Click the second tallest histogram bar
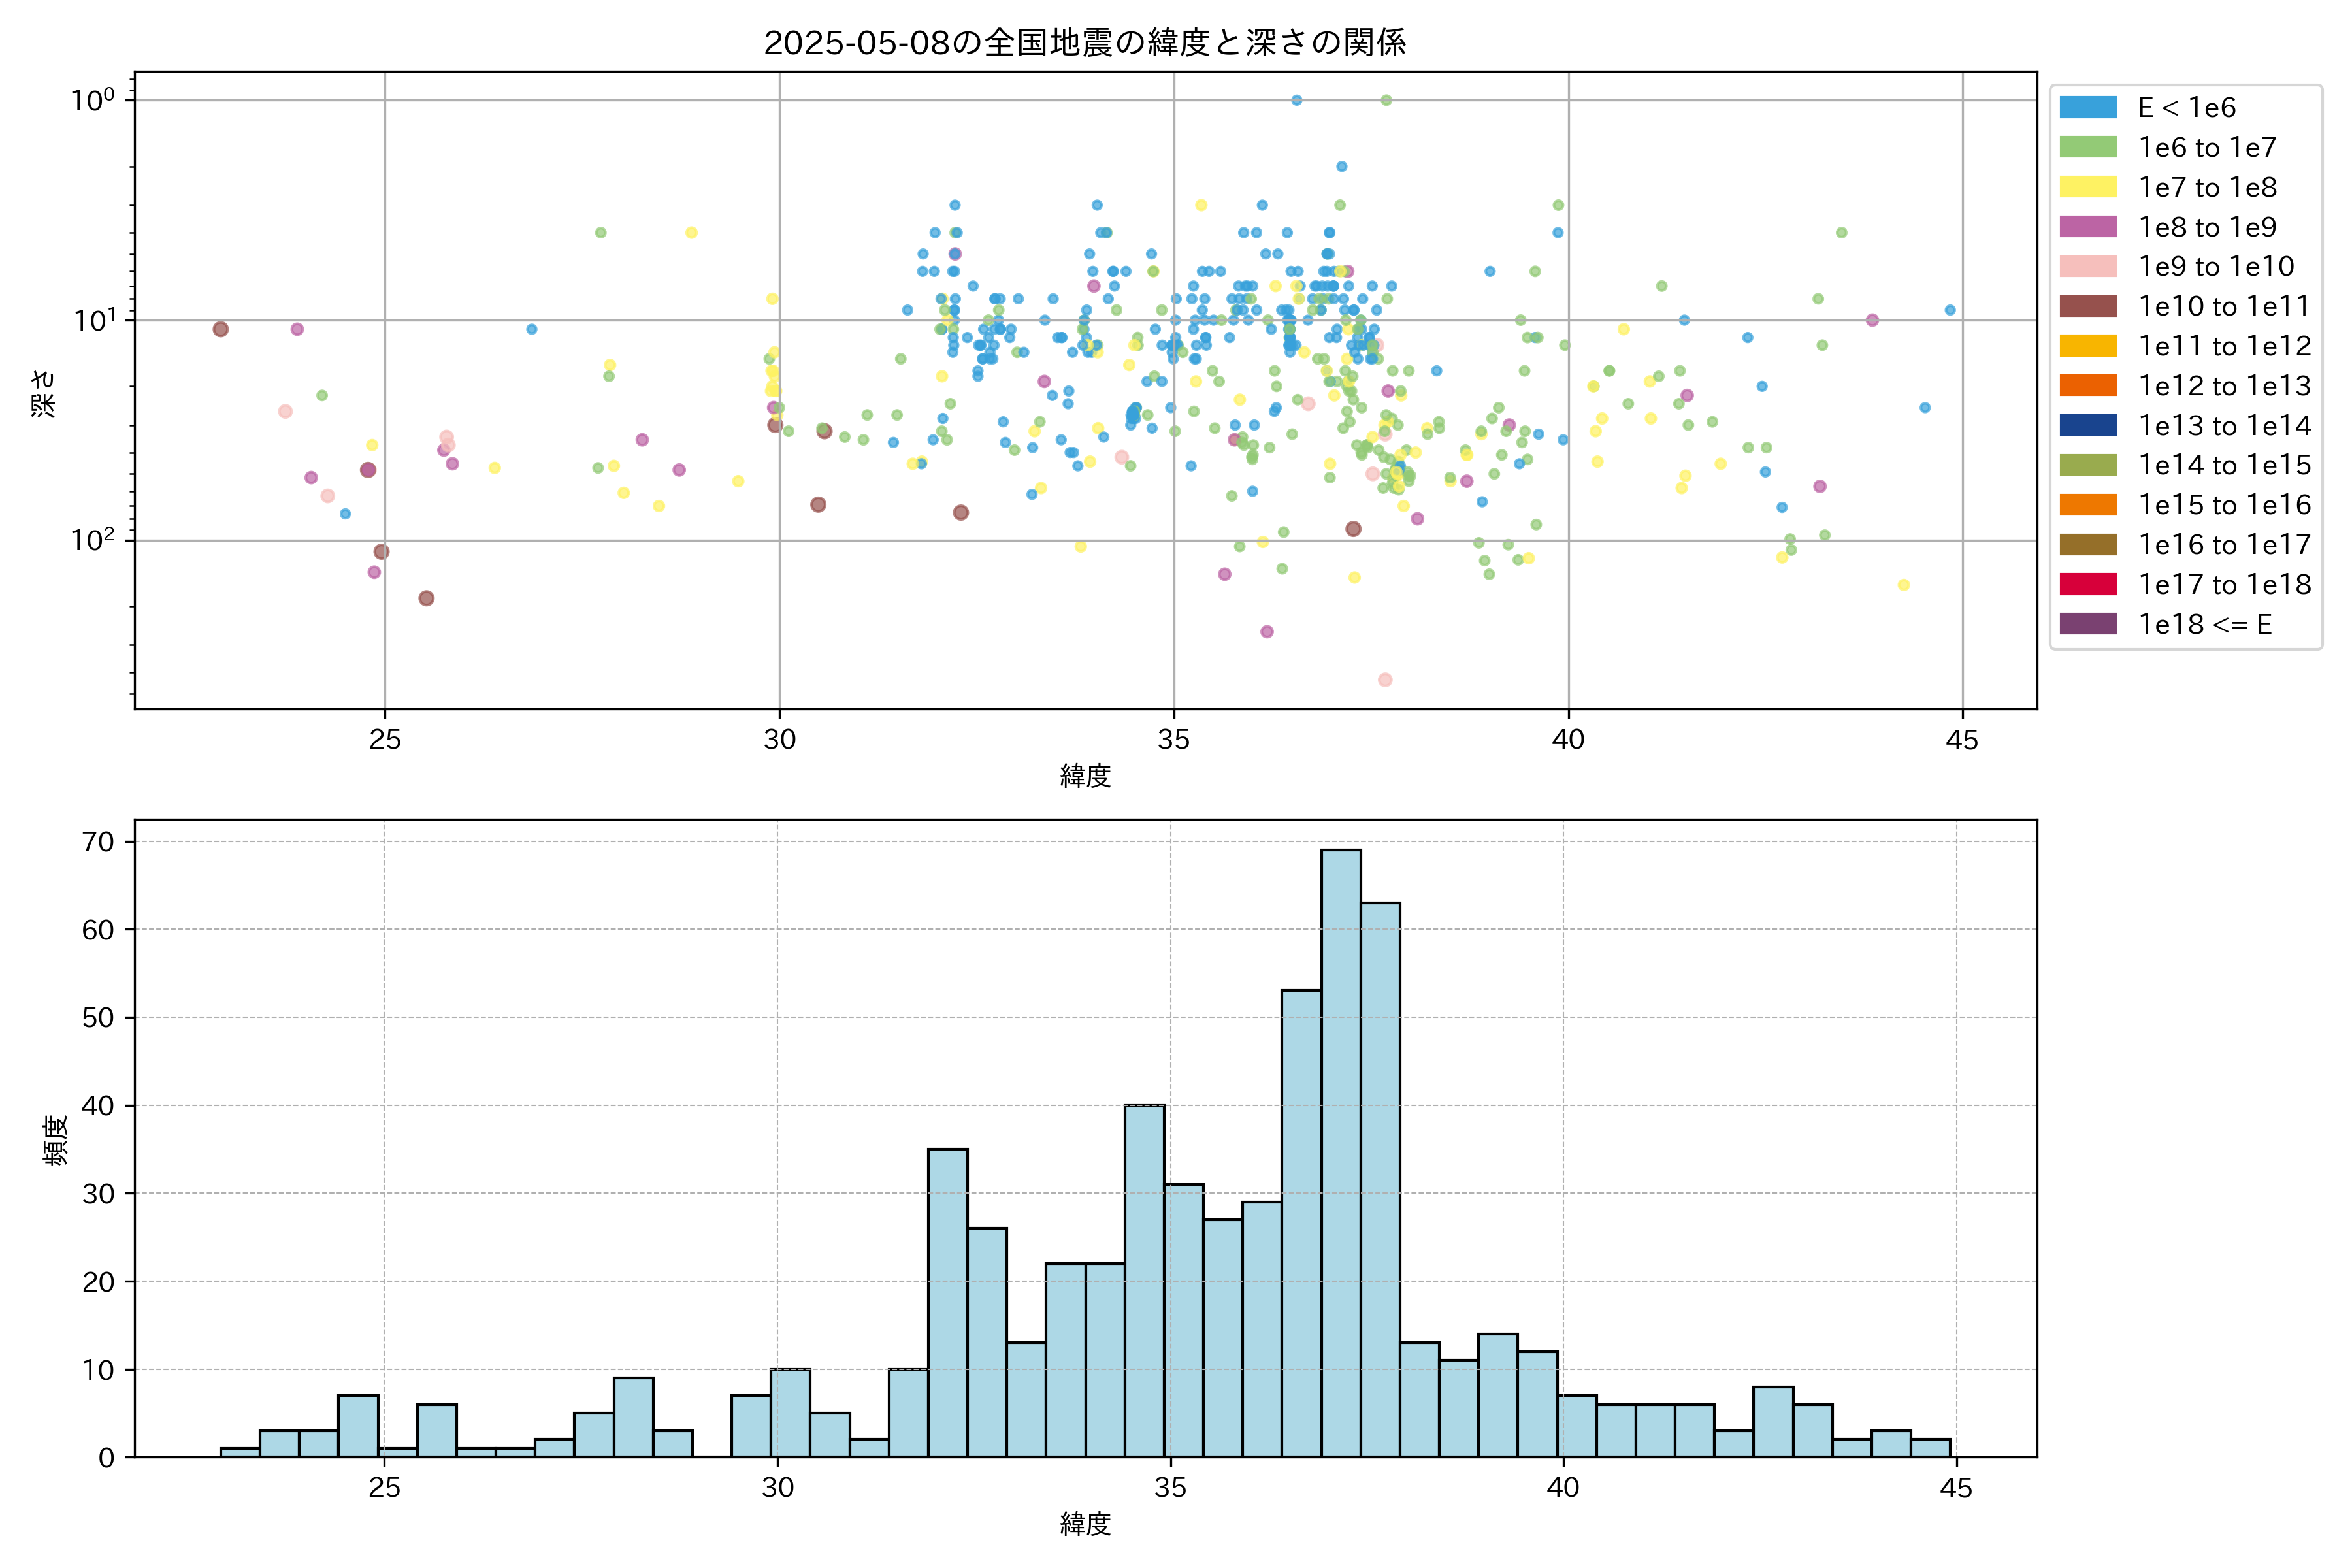The width and height of the screenshot is (2352, 1568). click(x=1380, y=1180)
